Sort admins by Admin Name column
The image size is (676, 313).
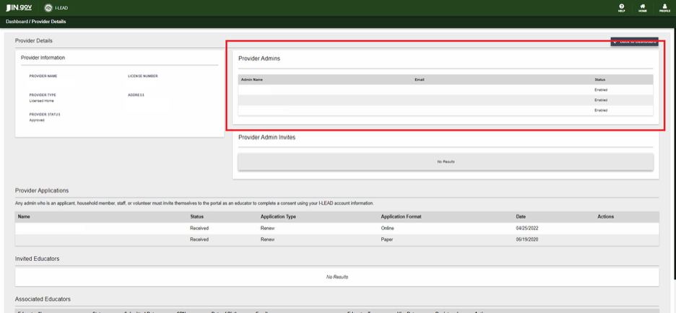point(252,79)
